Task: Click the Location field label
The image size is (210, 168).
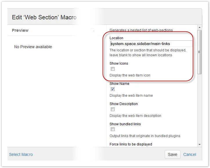Action: [x=116, y=38]
